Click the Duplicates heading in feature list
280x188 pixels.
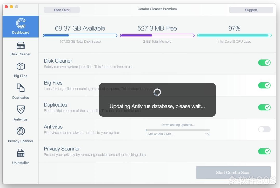(x=55, y=105)
